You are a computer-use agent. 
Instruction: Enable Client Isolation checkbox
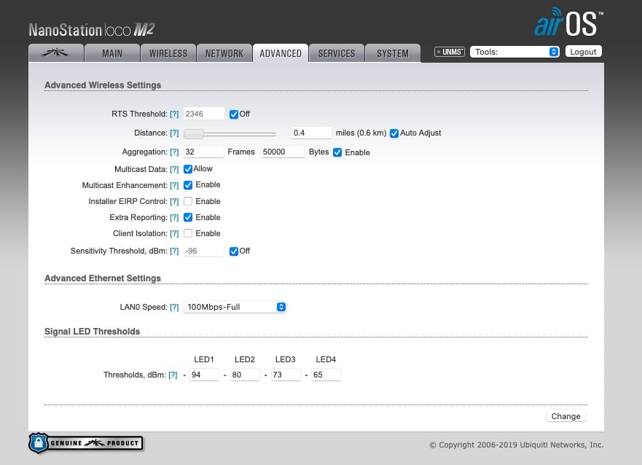point(188,233)
